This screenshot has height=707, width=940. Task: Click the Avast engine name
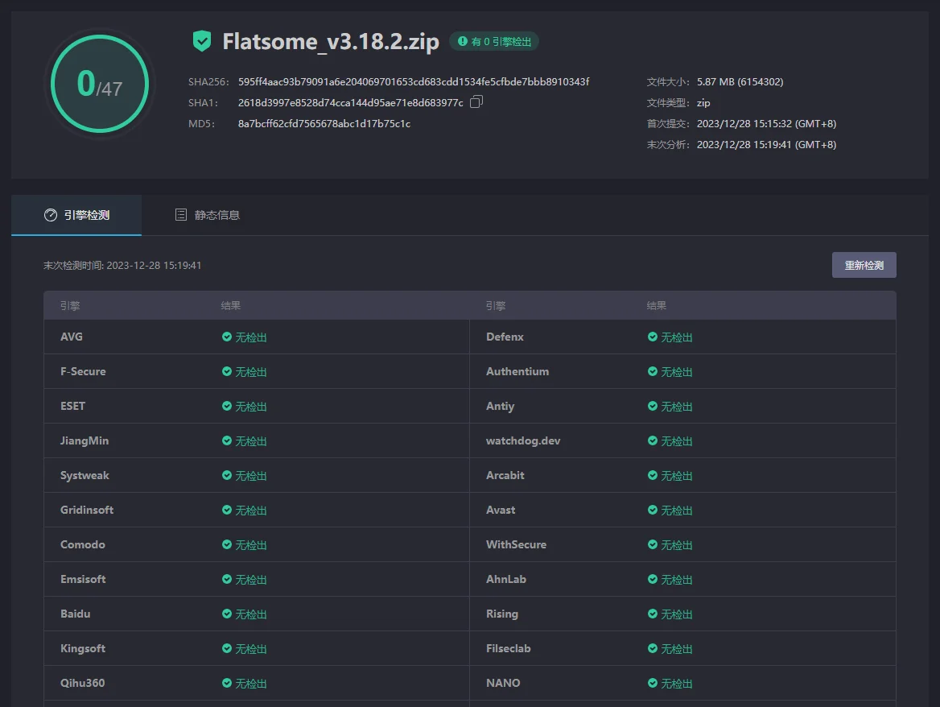pyautogui.click(x=501, y=510)
